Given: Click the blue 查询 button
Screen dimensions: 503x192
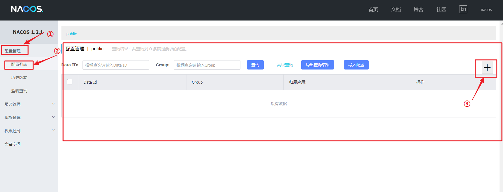Looking at the screenshot, I should click(x=255, y=65).
